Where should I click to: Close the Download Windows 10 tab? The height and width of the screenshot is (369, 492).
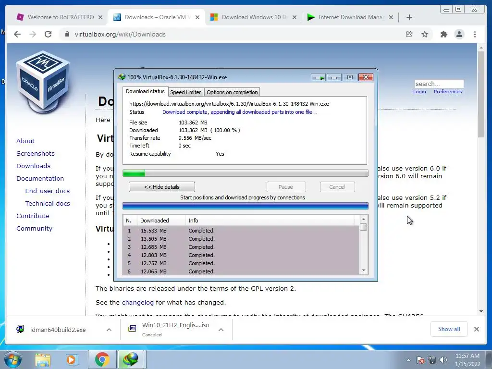click(295, 17)
